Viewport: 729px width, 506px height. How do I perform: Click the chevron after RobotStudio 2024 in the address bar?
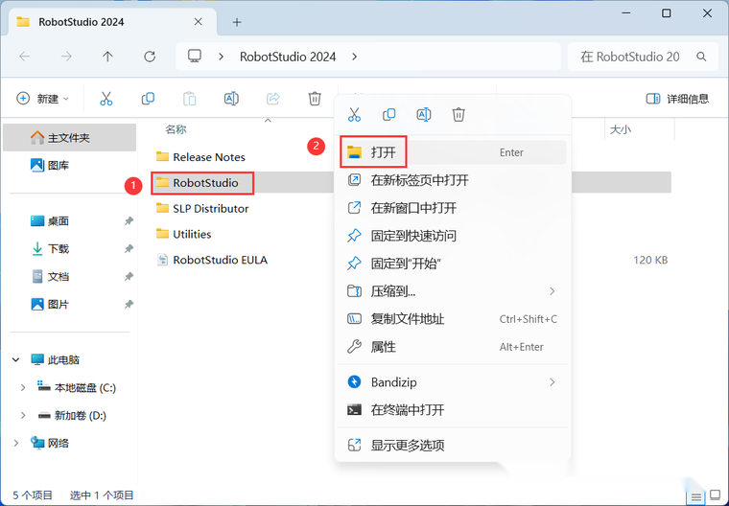[355, 57]
